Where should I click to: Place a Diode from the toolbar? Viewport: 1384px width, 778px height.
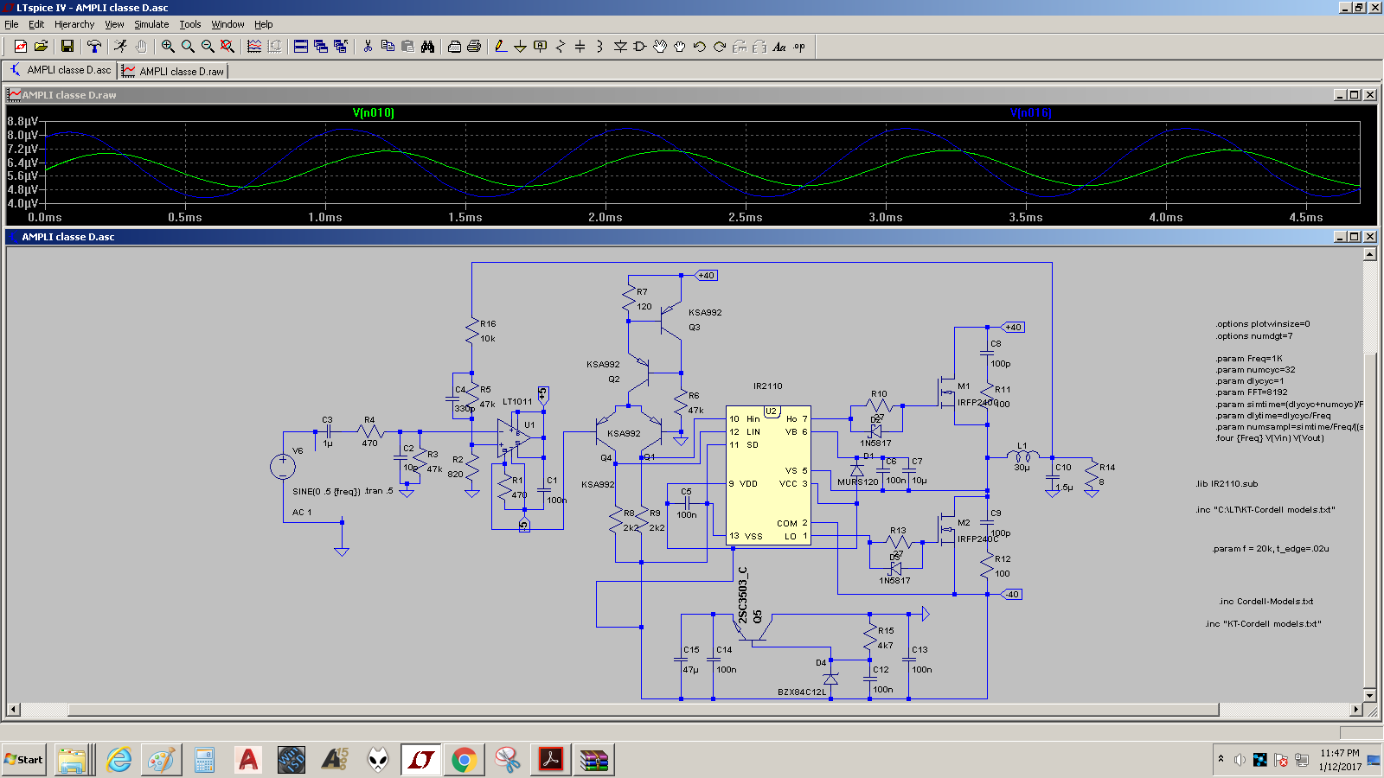coord(620,47)
